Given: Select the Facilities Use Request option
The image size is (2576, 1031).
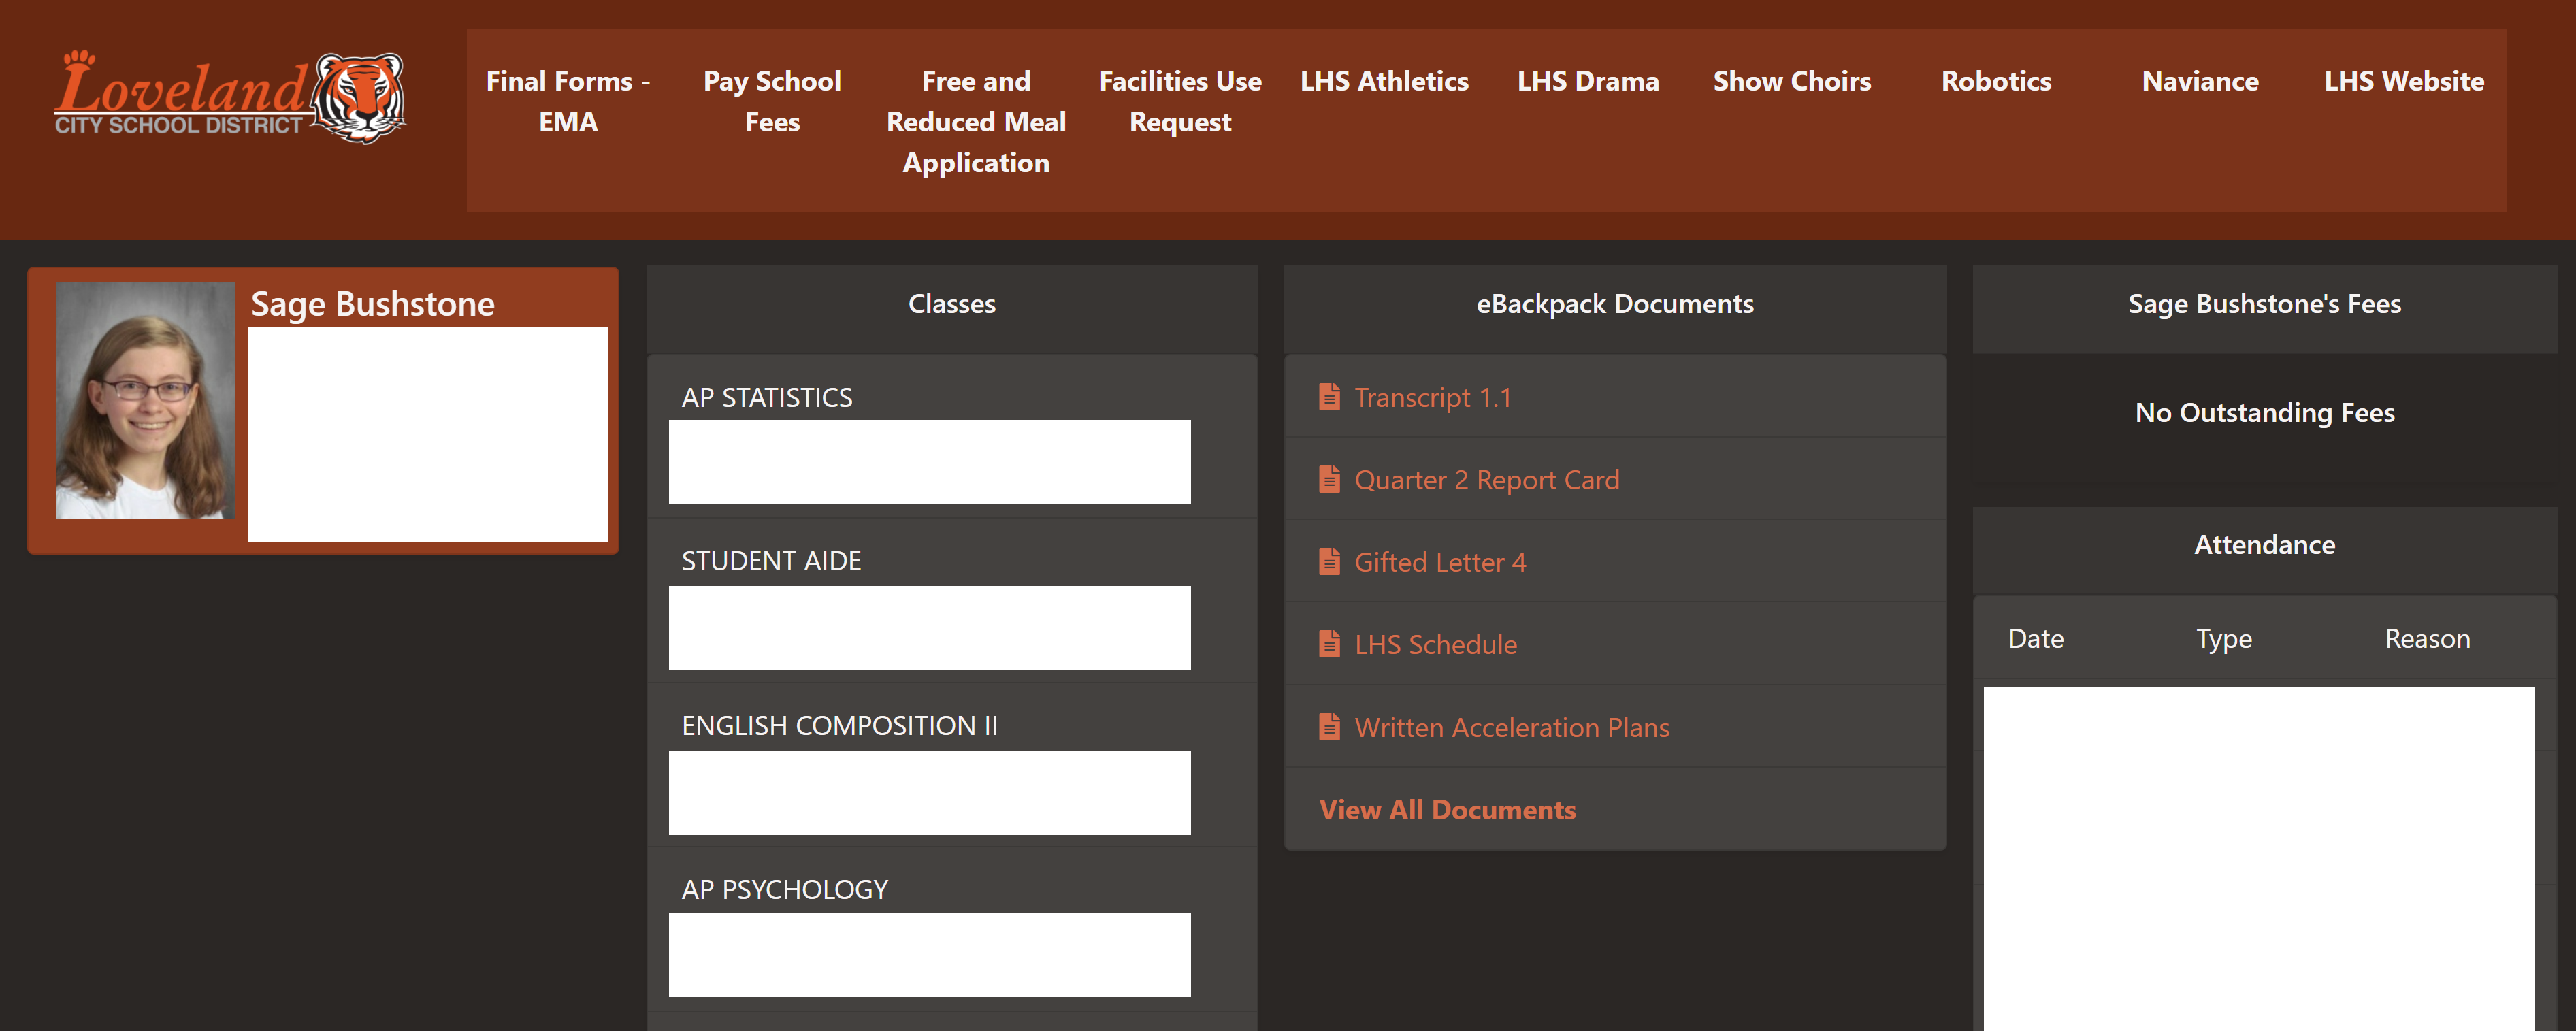Looking at the screenshot, I should point(1180,101).
